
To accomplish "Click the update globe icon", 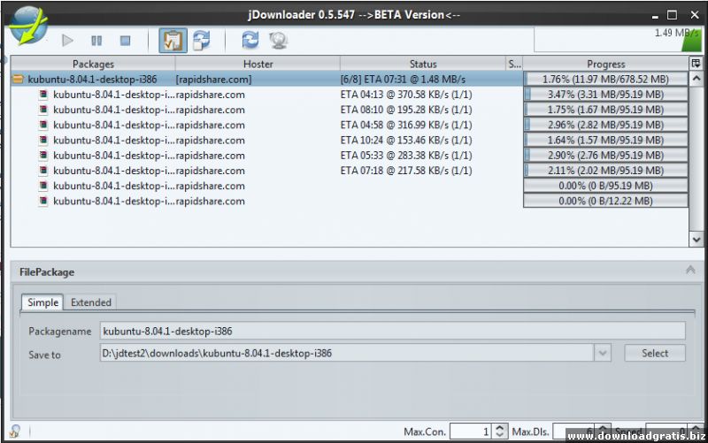I will [x=279, y=41].
